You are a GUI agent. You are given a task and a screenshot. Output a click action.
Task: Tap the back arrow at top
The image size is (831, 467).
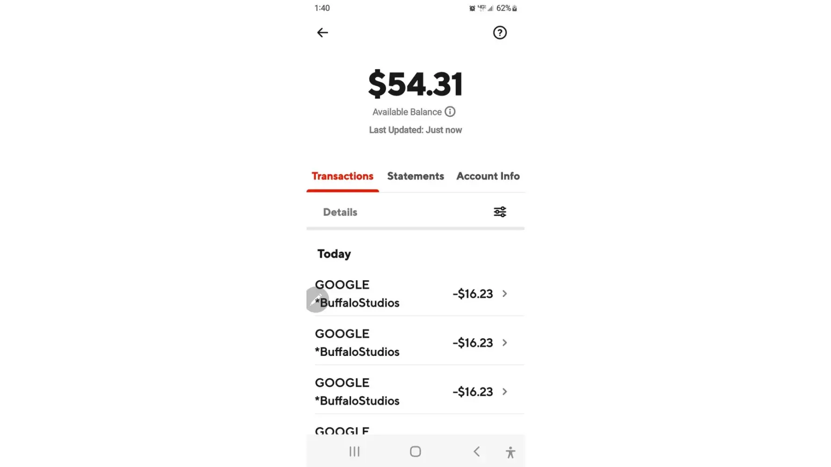[x=322, y=33]
